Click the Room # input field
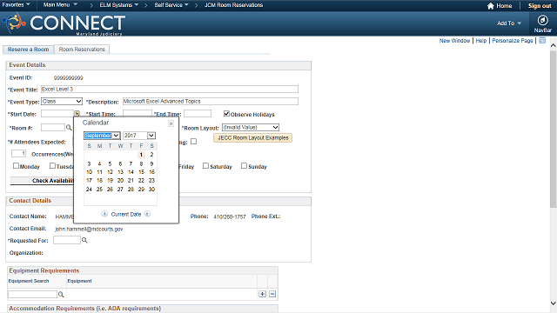This screenshot has width=557, height=313. click(53, 128)
